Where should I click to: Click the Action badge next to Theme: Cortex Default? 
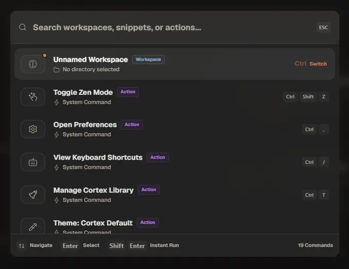(x=148, y=222)
